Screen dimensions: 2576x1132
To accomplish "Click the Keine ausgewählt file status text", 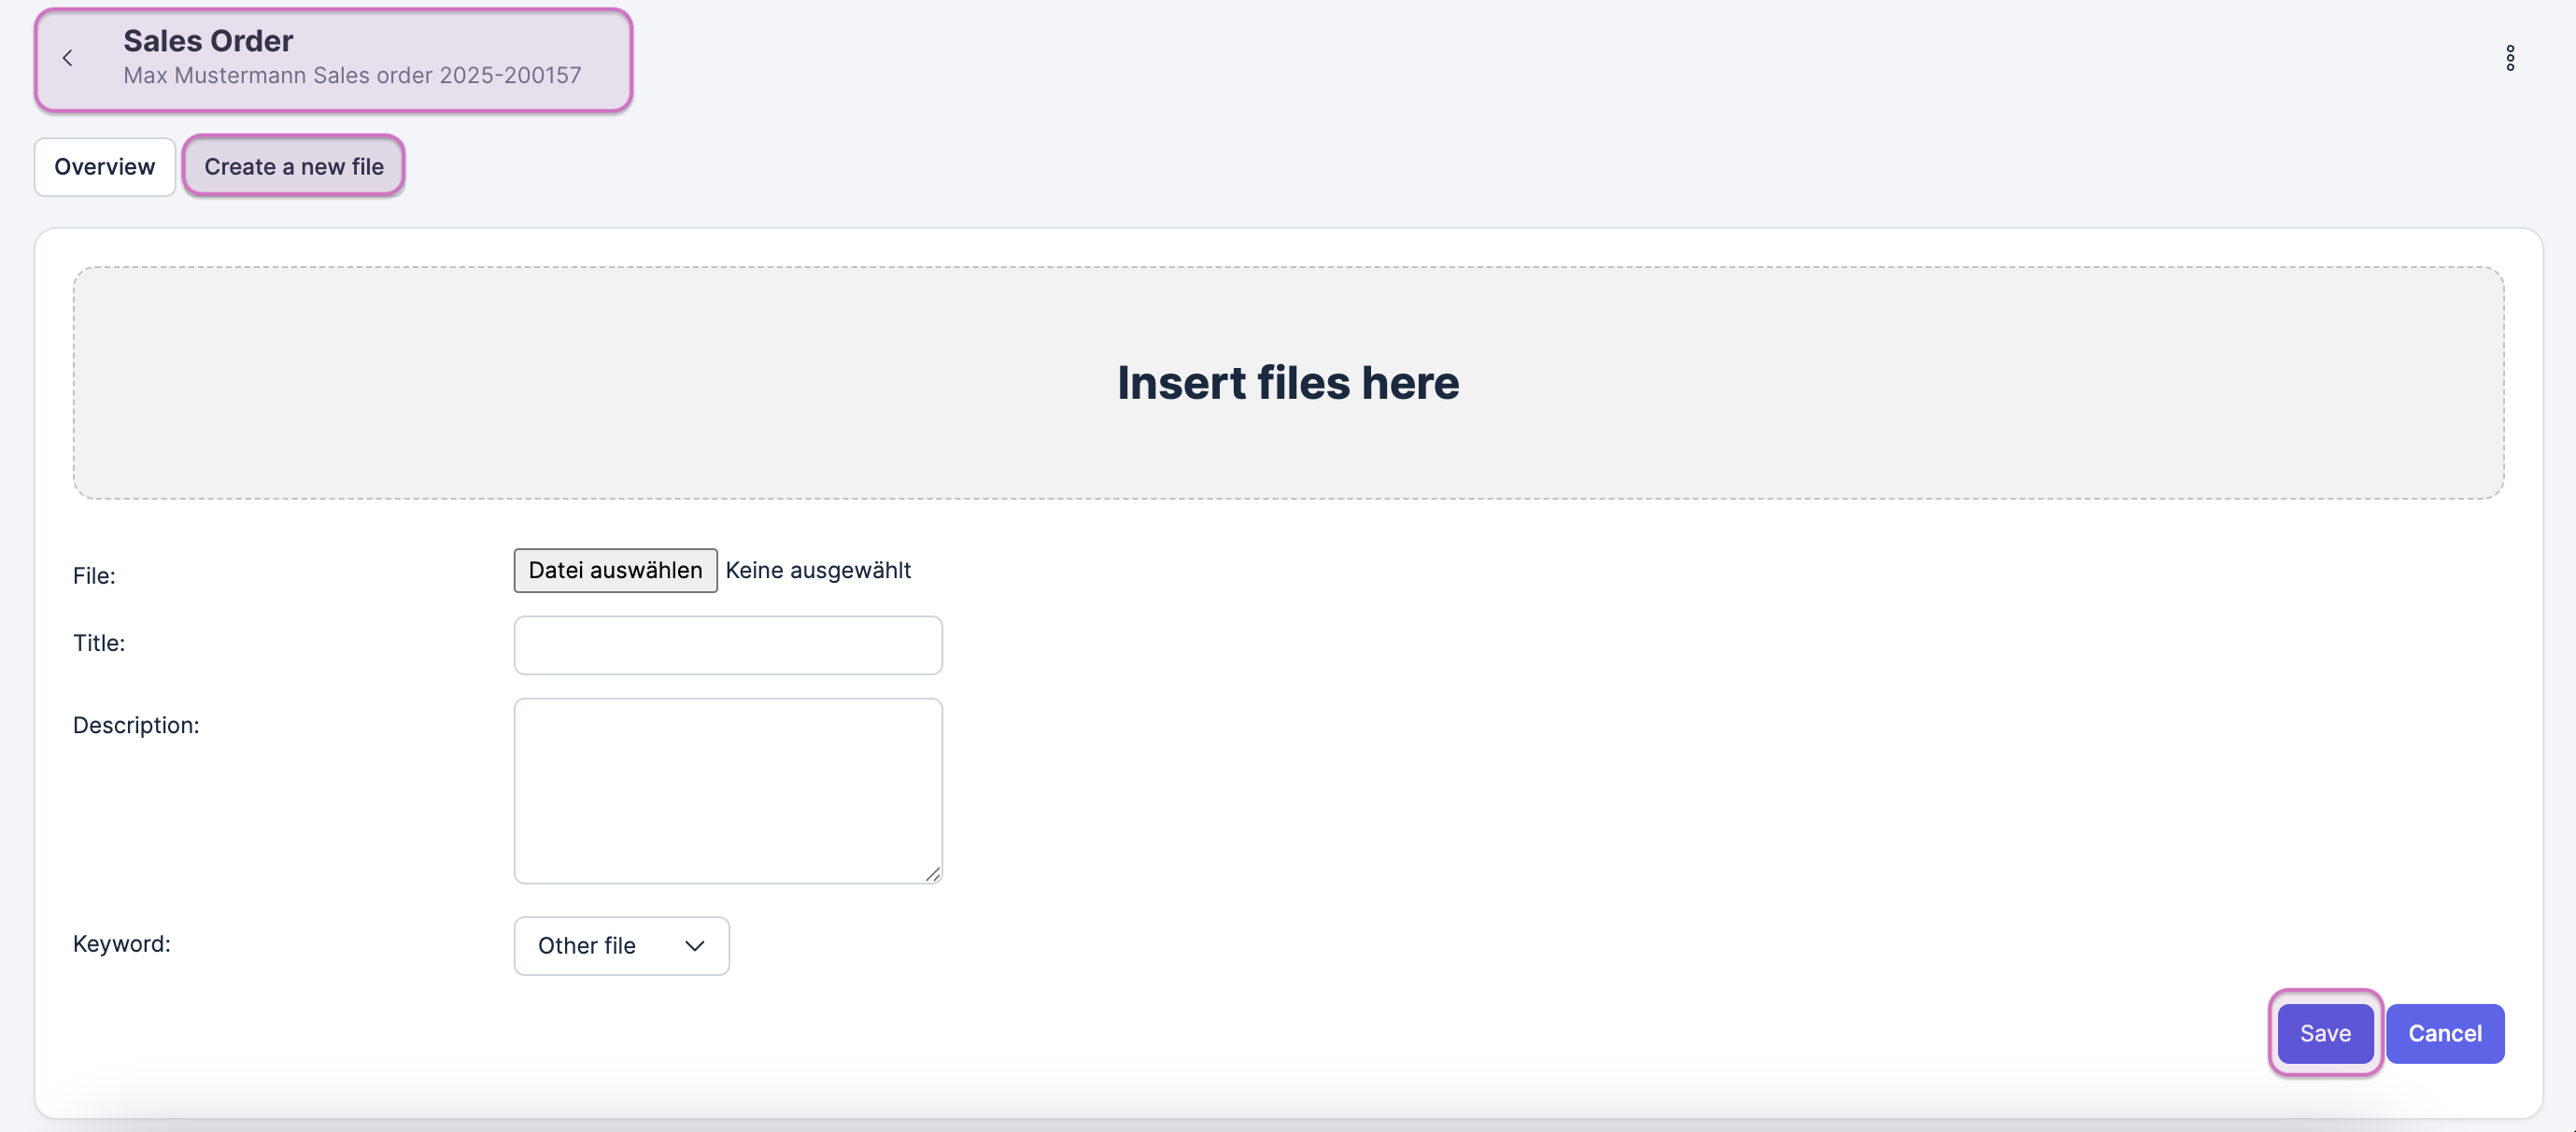I will tap(817, 570).
